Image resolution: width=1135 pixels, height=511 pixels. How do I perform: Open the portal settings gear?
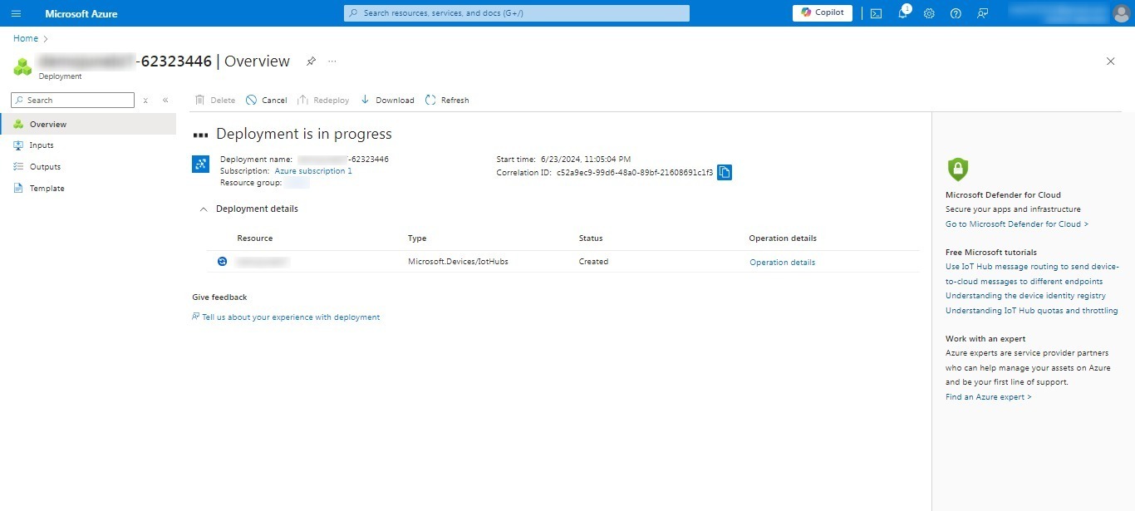click(929, 13)
